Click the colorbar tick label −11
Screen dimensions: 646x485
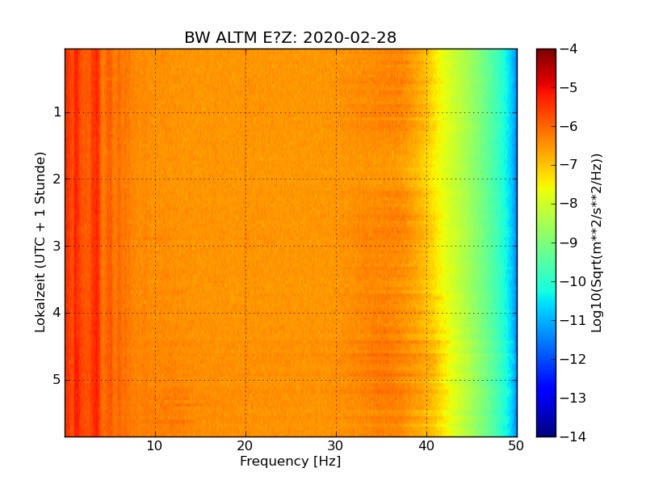[x=573, y=320]
